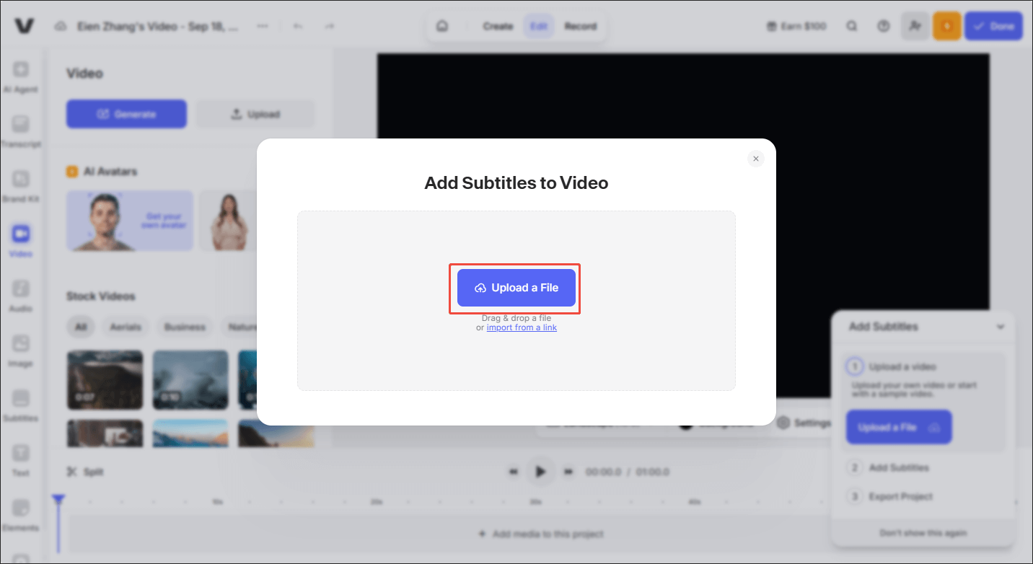Click the Generate video button
The width and height of the screenshot is (1033, 564).
126,114
